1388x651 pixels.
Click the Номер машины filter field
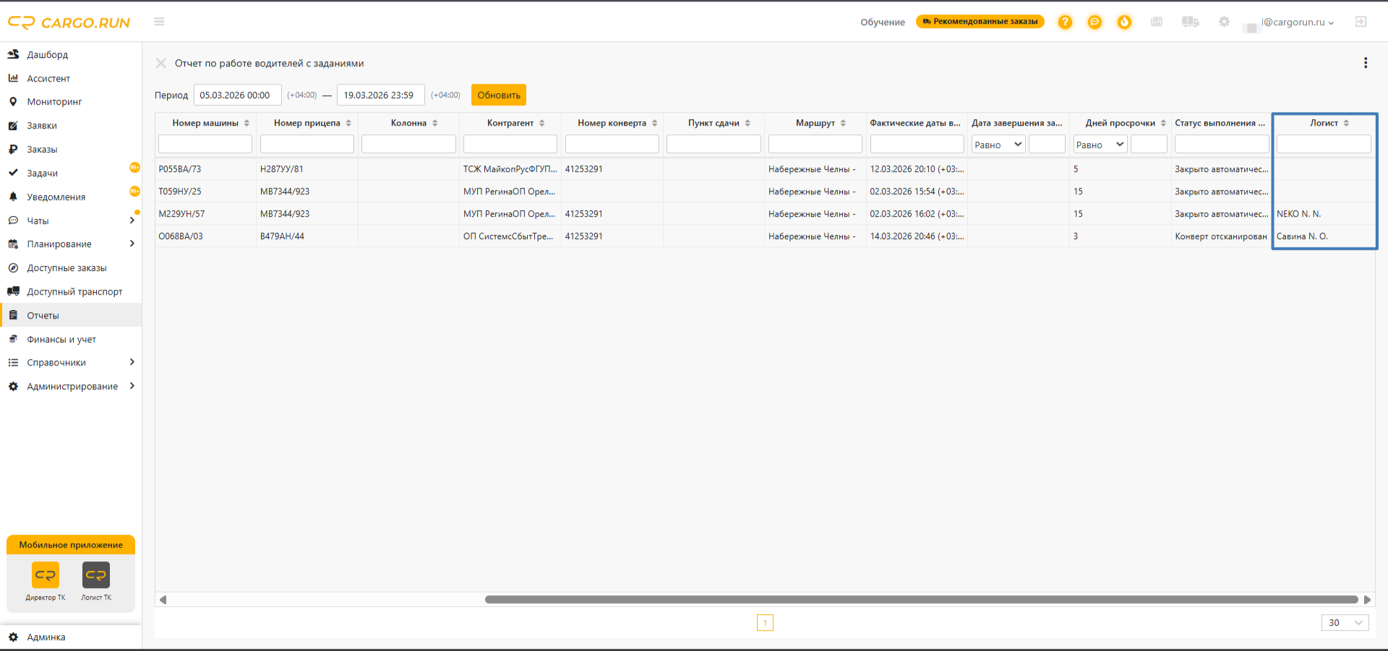click(x=205, y=145)
